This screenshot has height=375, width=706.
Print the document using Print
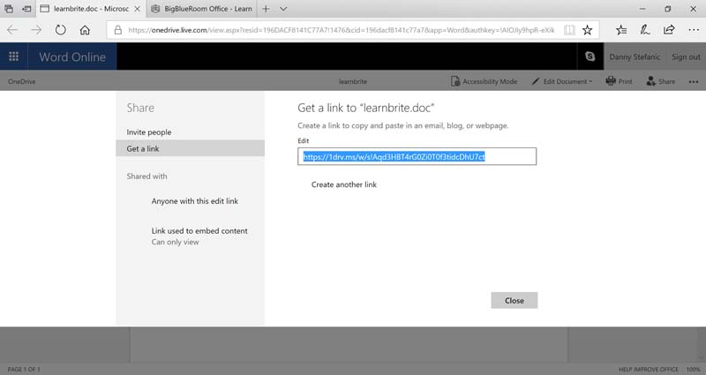click(x=620, y=81)
